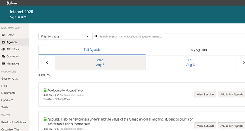This screenshot has height=131, width=245.
Task: Click the Attendees people icon
Action: click(3, 49)
